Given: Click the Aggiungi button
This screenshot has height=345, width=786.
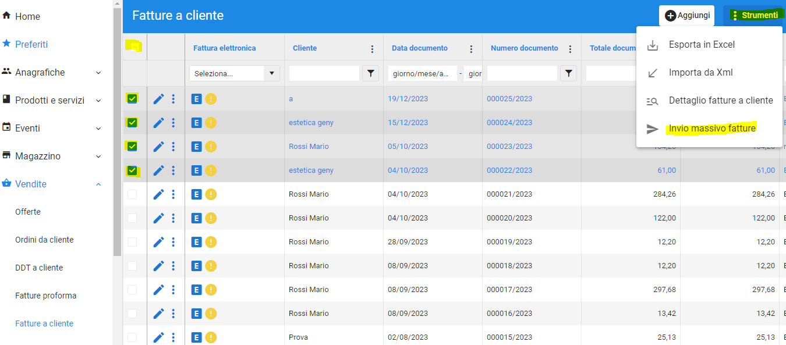Looking at the screenshot, I should click(687, 16).
